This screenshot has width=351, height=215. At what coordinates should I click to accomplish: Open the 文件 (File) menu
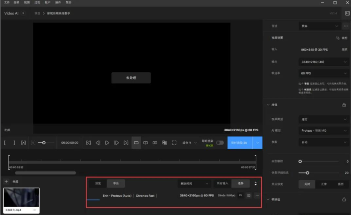point(7,2)
